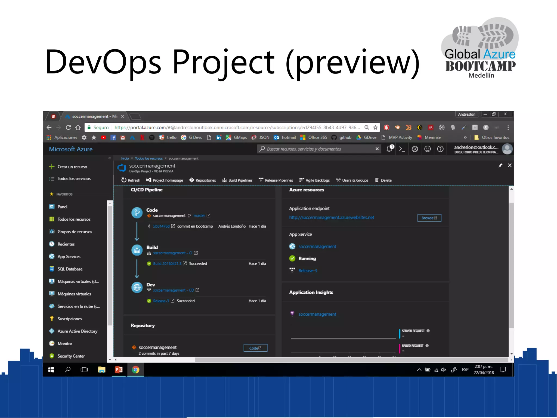Open Máquinas virtuales in the sidebar
The height and width of the screenshot is (418, 557).
point(70,294)
